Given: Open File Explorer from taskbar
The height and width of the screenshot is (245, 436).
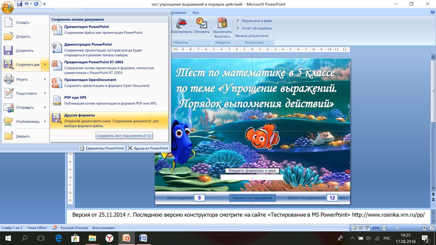Looking at the screenshot, I should [92, 238].
